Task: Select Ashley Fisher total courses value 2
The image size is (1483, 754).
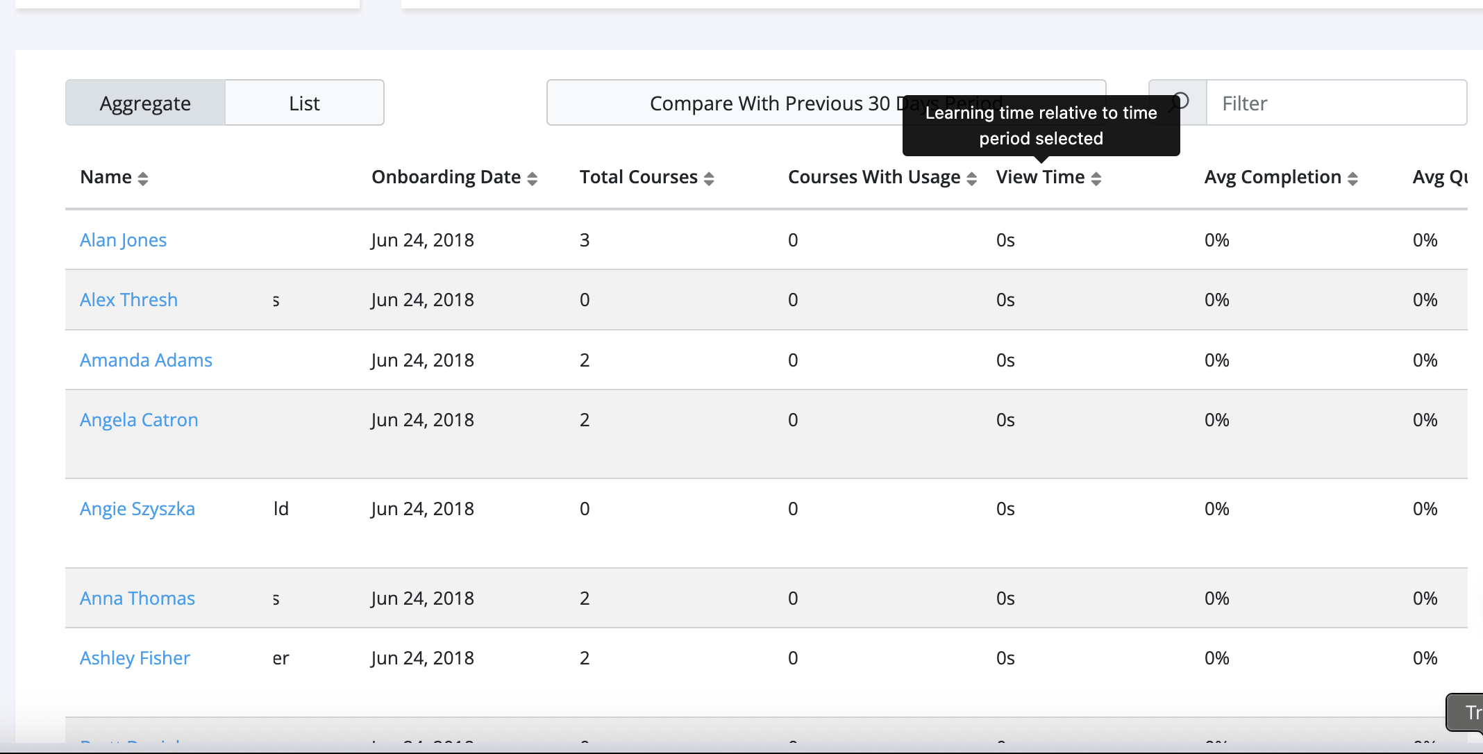Action: pos(585,657)
